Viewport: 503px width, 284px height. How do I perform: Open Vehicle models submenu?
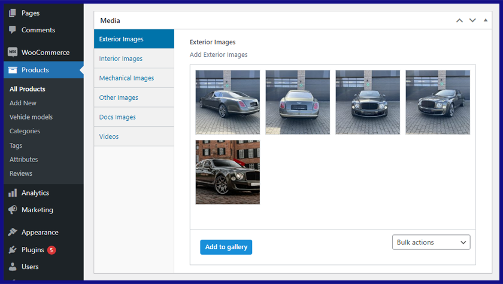[x=31, y=117]
